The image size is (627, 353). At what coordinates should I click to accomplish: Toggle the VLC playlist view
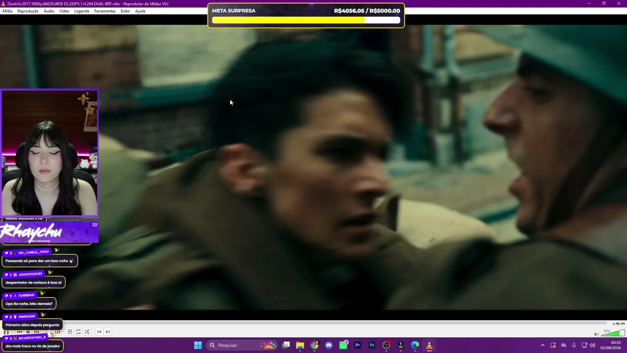pos(70,332)
